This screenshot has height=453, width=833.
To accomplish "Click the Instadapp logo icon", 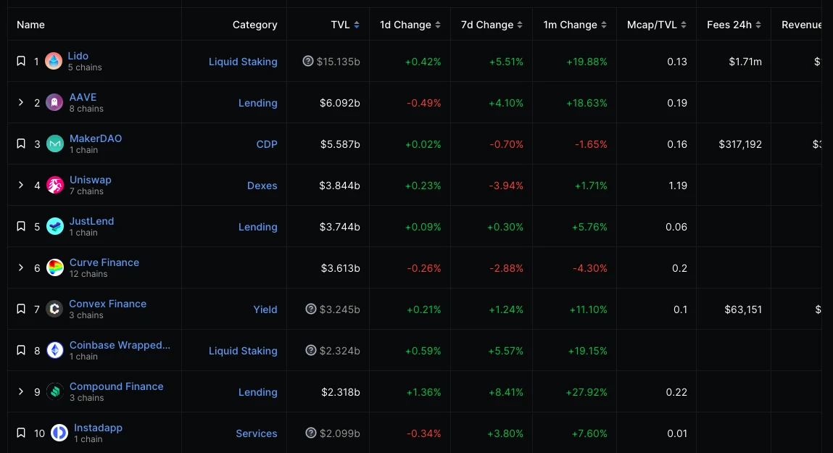I will point(59,433).
